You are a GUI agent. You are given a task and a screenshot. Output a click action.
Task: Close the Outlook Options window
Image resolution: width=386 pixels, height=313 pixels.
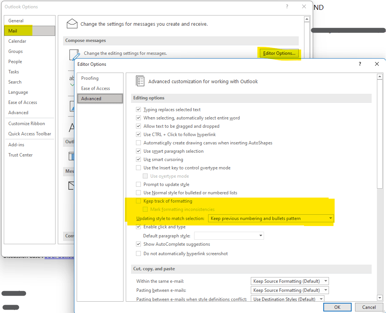pyautogui.click(x=304, y=7)
